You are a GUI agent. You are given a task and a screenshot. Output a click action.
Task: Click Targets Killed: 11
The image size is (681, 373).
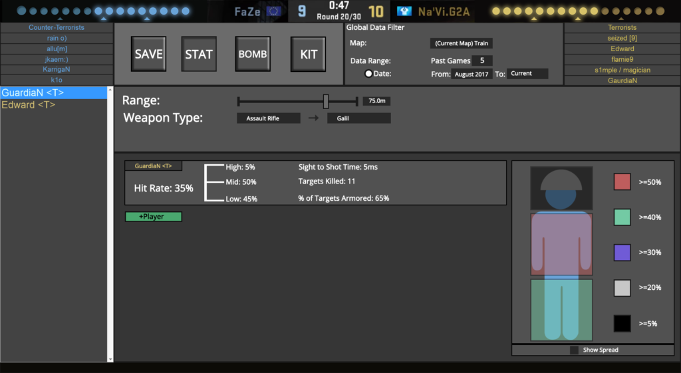(x=327, y=182)
